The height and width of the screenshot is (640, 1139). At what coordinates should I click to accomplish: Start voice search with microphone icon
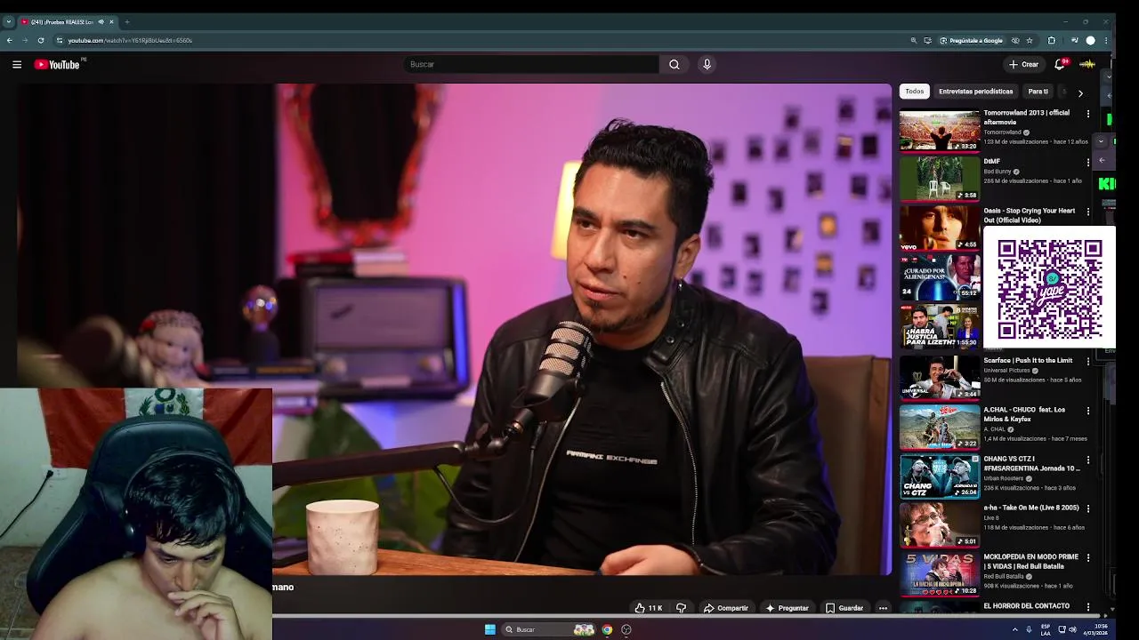[707, 64]
